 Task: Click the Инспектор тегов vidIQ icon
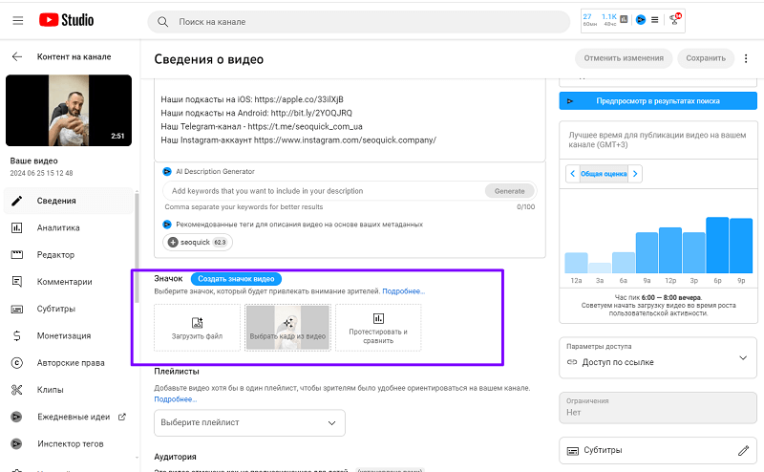(17, 443)
